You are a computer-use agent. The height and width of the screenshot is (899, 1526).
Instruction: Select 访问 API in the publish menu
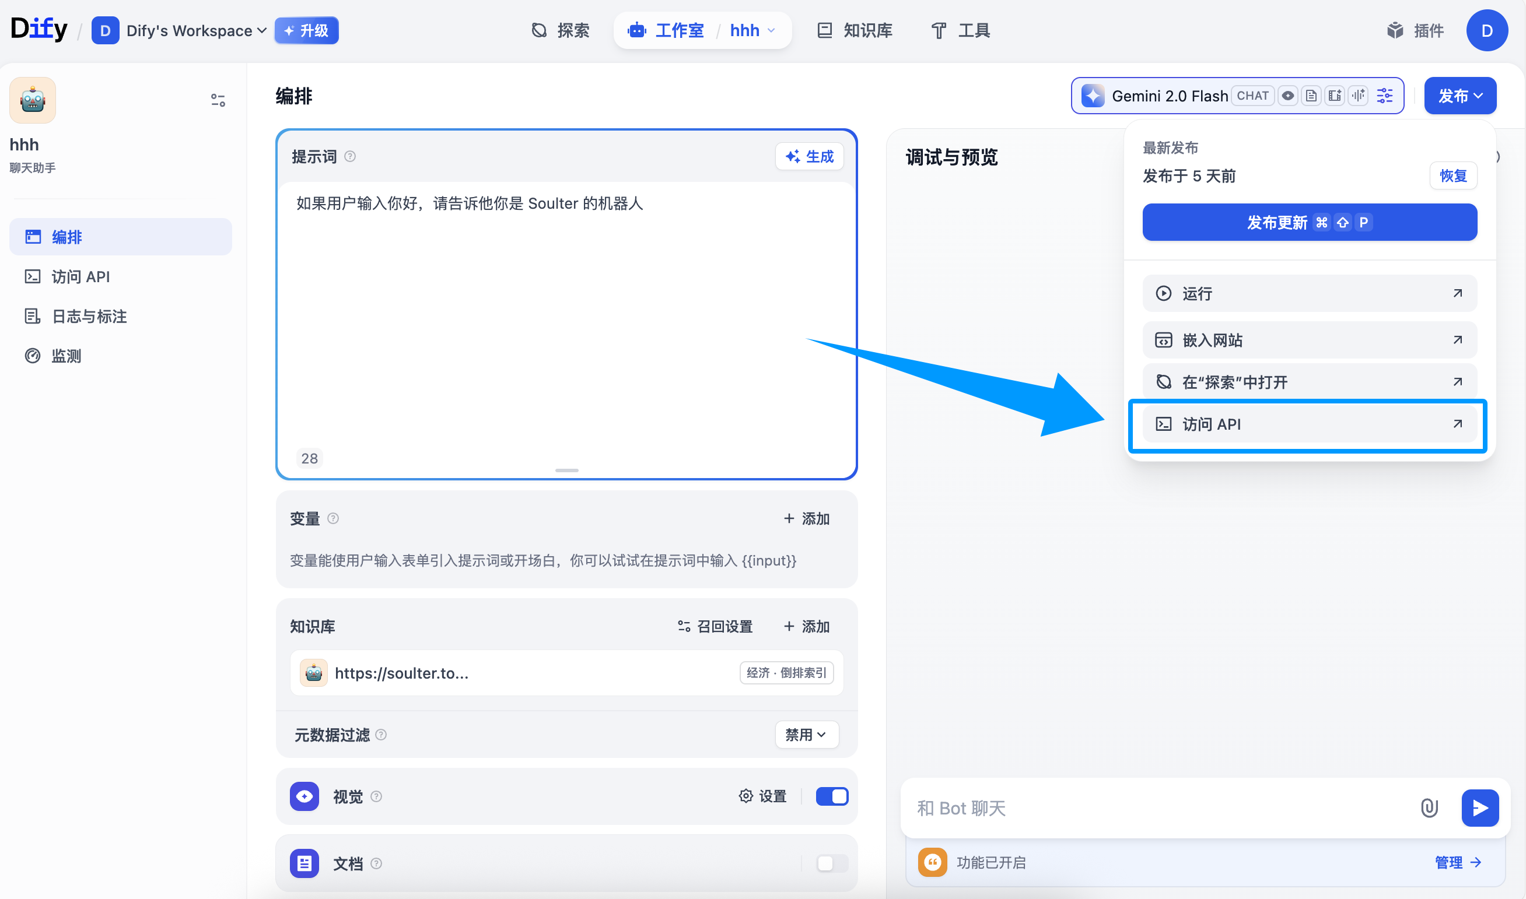[x=1309, y=424]
